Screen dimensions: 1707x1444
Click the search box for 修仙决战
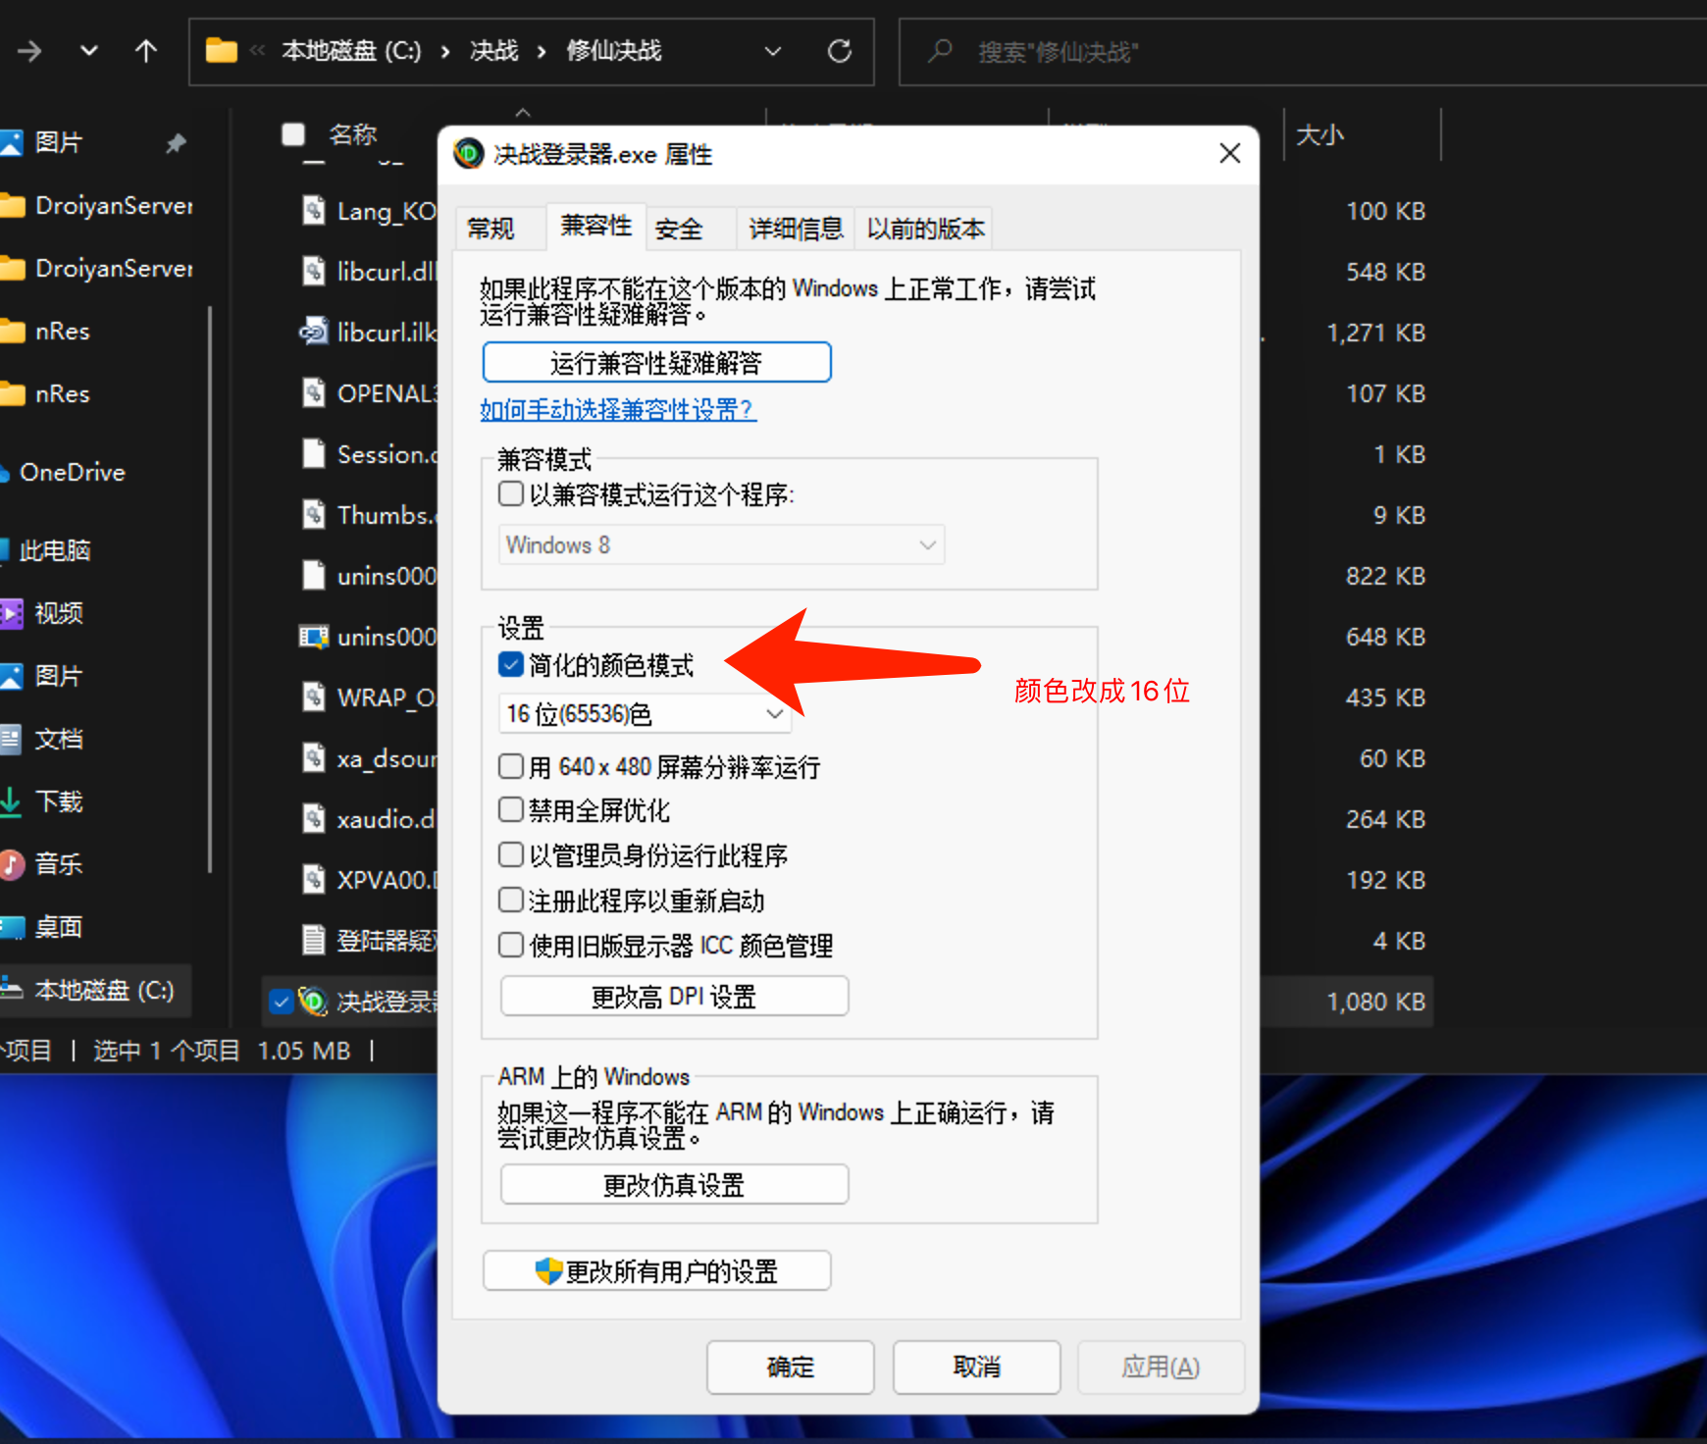(1275, 51)
